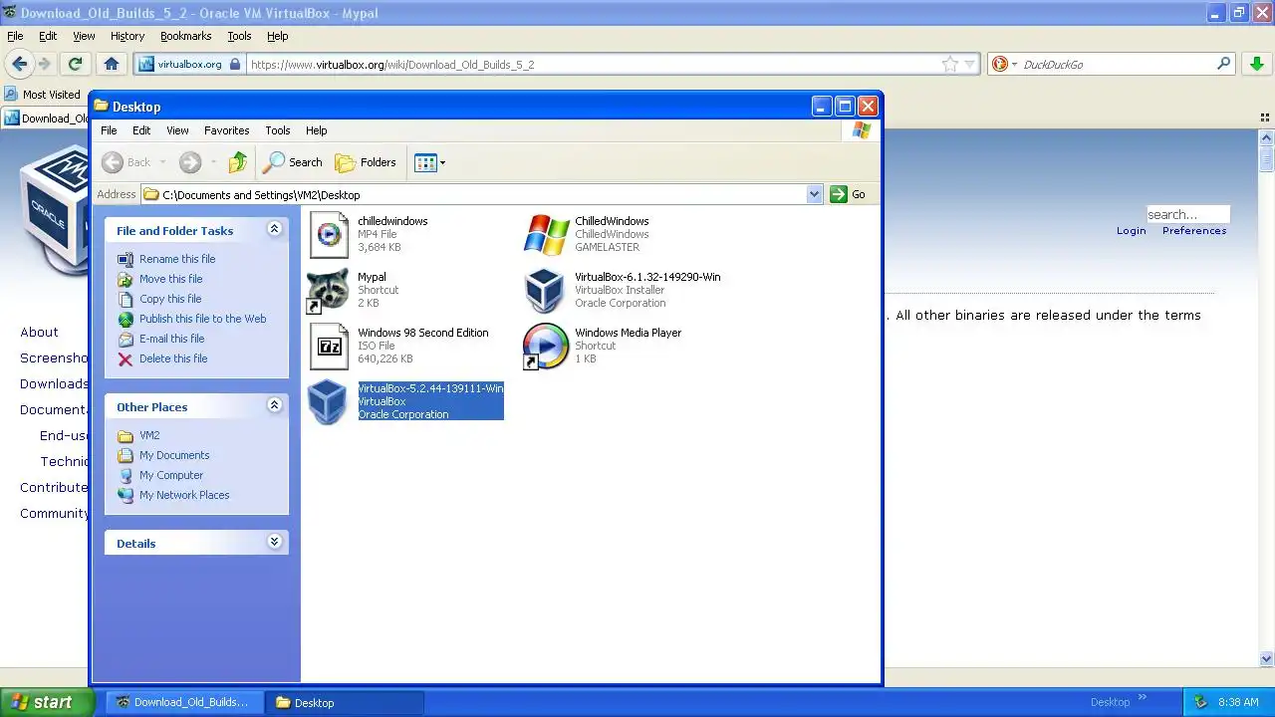This screenshot has width=1275, height=717.
Task: Open the DuckDuckGo search engine dropdown
Action: (x=1014, y=64)
